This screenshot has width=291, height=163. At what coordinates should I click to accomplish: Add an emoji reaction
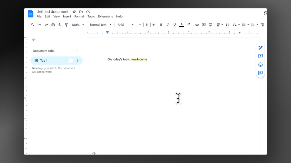260,65
